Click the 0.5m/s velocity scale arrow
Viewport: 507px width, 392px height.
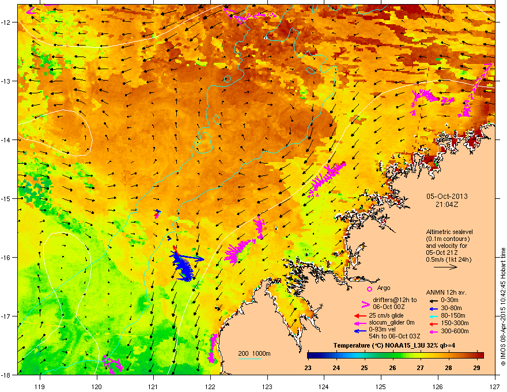pos(445,267)
